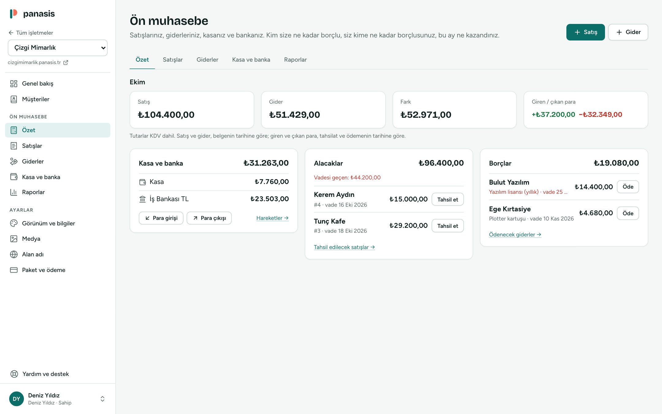Open Kasa ve banka wallet icon in sidebar
662x414 pixels.
[14, 177]
